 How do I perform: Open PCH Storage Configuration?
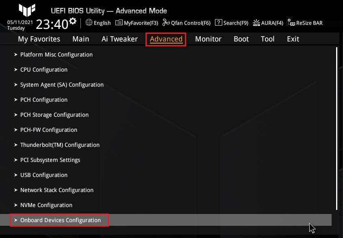[54, 115]
